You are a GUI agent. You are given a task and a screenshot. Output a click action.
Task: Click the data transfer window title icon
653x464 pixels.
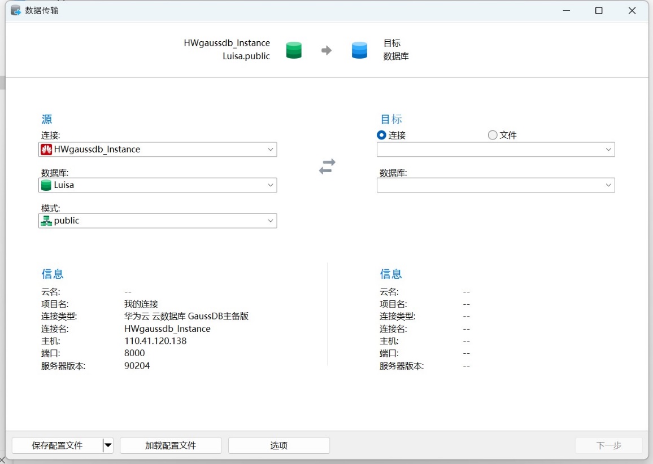coord(16,10)
